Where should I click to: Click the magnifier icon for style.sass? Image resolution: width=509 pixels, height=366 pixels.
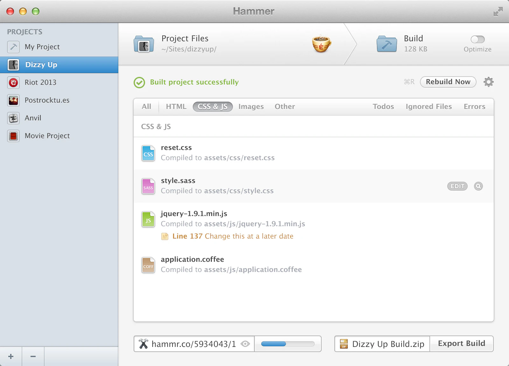click(478, 186)
